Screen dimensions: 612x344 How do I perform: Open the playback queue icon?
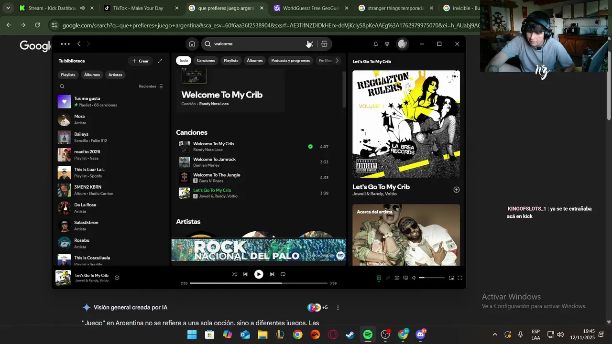[396, 278]
